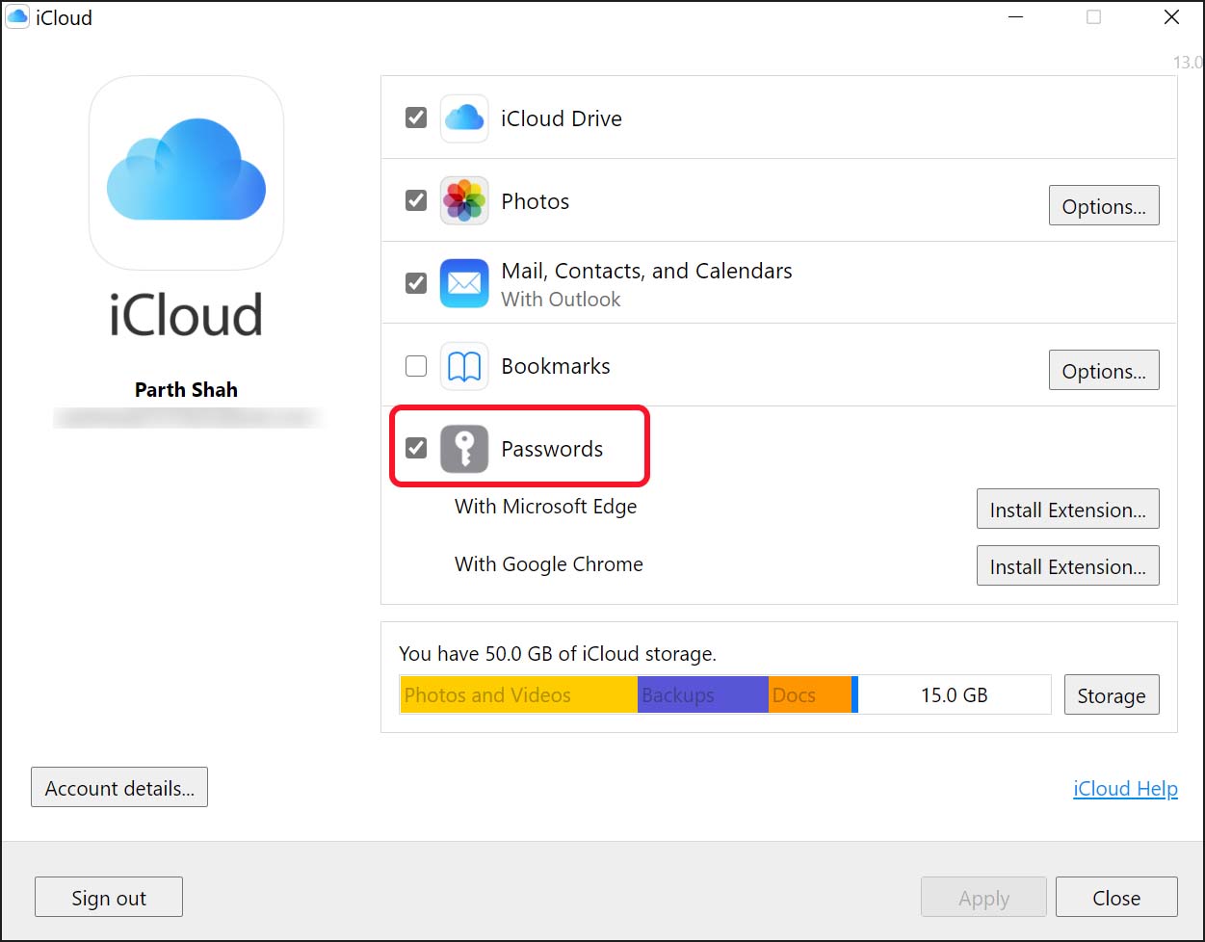The width and height of the screenshot is (1205, 942).
Task: Disable the Photos sync checkbox
Action: click(416, 201)
